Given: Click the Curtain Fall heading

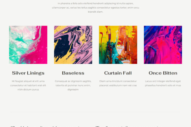Looking at the screenshot, I should pyautogui.click(x=118, y=73).
